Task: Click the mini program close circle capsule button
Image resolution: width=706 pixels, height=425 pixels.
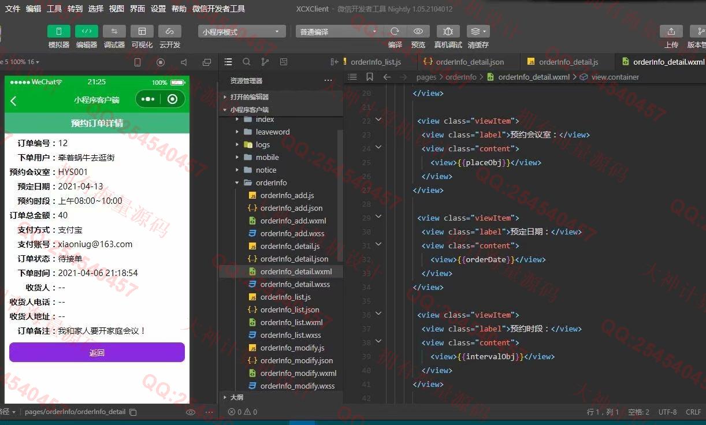Action: pos(172,99)
